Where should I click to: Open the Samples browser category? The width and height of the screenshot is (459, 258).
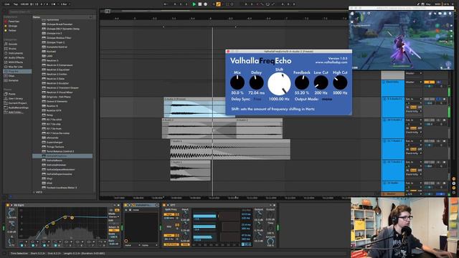[x=13, y=80]
